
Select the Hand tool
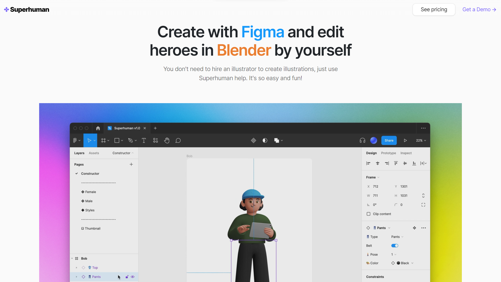(x=167, y=140)
